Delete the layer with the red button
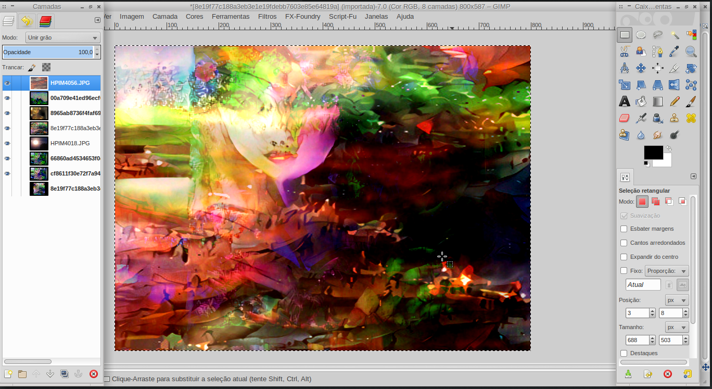This screenshot has height=389, width=712. [x=94, y=374]
